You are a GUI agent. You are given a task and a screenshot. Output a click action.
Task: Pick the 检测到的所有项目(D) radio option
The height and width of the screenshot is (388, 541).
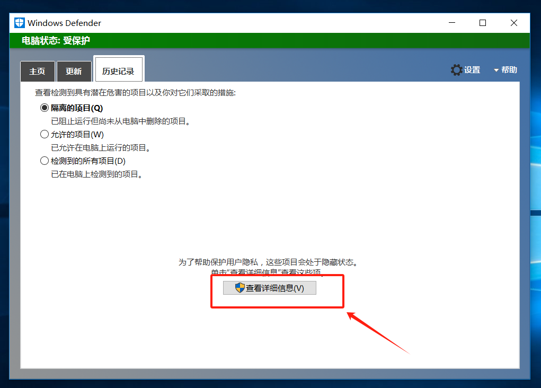coord(44,161)
